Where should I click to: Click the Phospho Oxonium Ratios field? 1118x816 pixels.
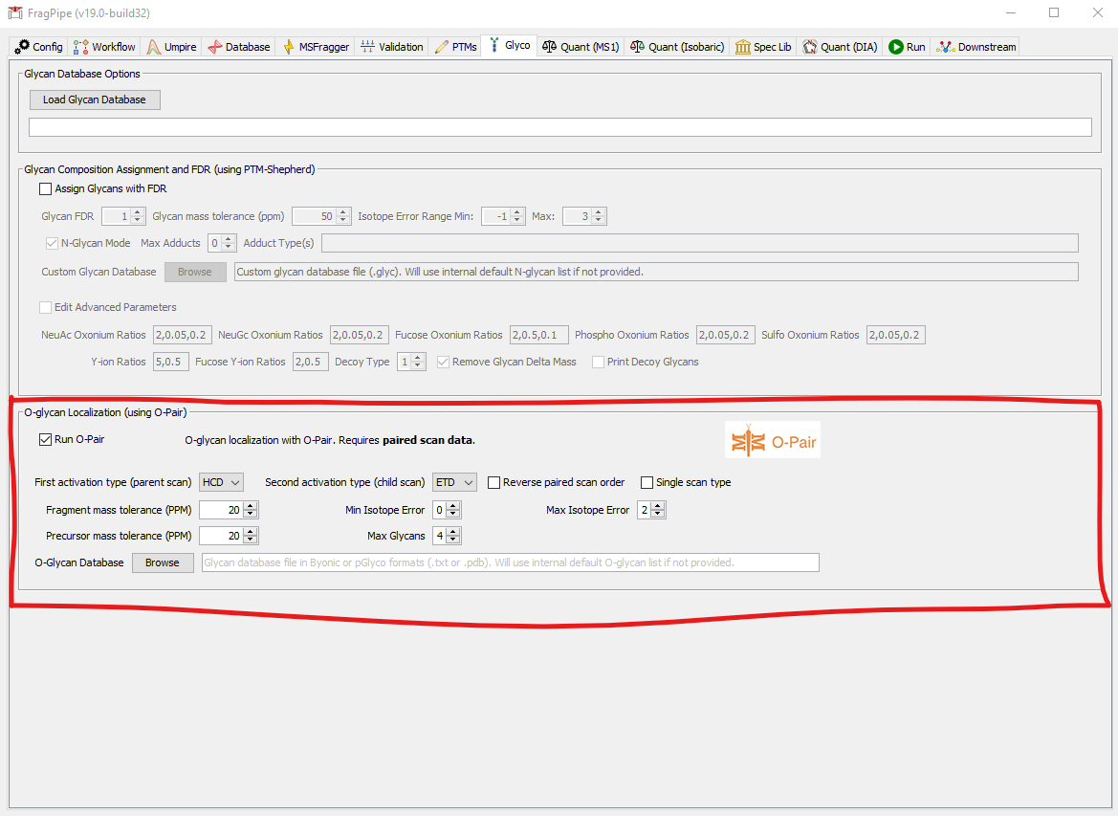point(725,335)
